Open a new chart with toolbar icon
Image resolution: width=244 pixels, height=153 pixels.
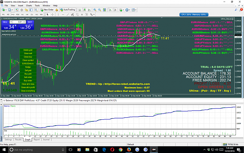[x=3, y=10]
